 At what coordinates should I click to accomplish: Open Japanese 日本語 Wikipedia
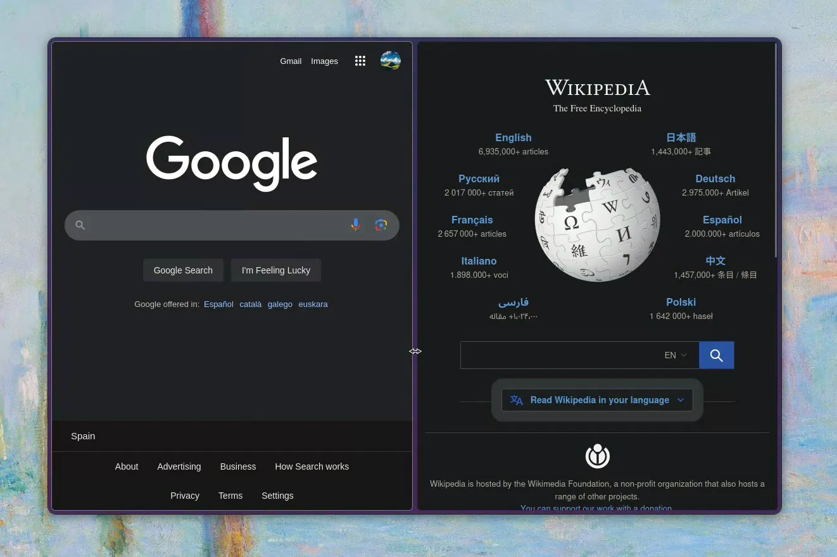coord(681,137)
